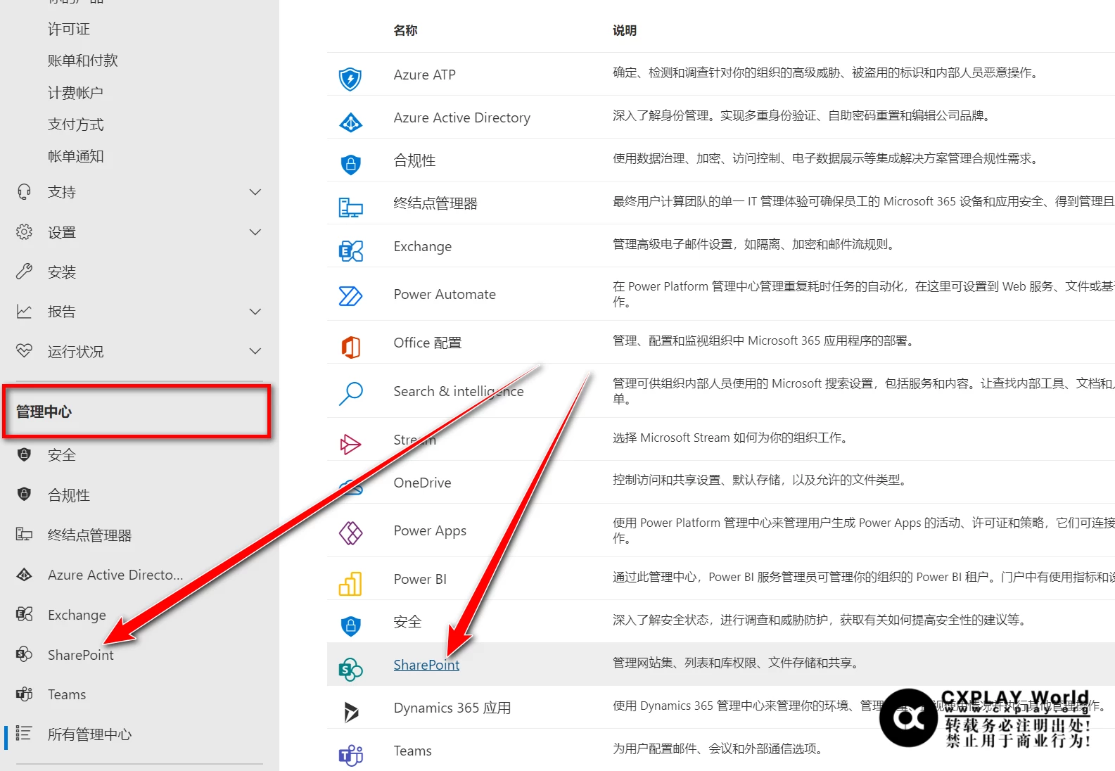Open the SharePoint link in table
Image resolution: width=1115 pixels, height=771 pixels.
click(426, 665)
